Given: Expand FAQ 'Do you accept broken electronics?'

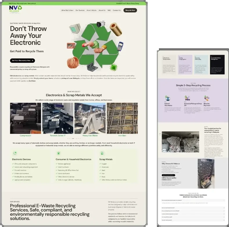Looking at the screenshot, I should pos(193,208).
